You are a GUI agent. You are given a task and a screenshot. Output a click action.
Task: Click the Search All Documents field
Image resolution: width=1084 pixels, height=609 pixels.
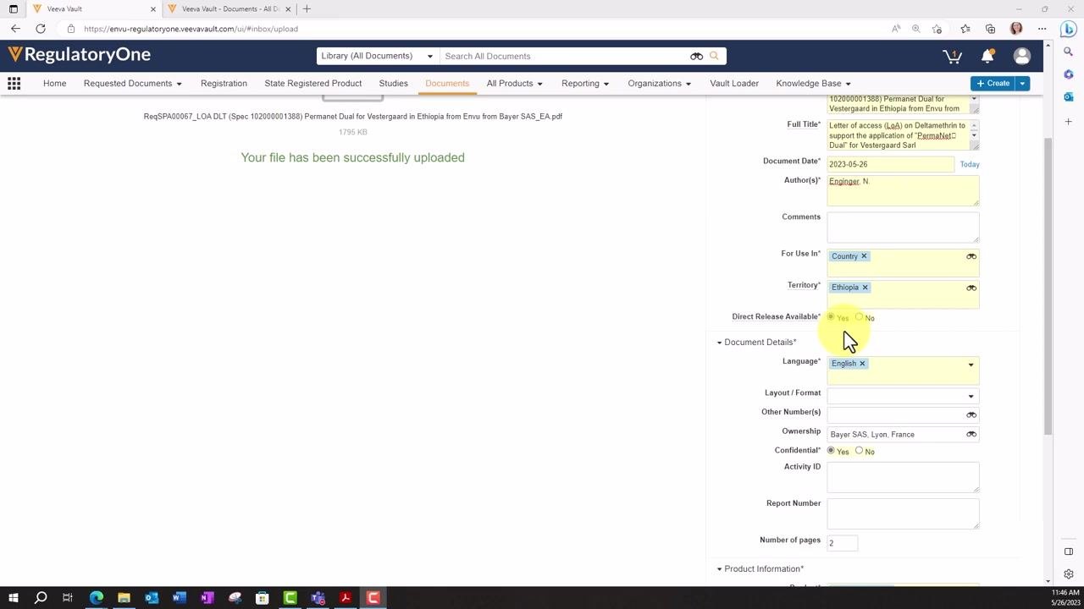point(565,56)
